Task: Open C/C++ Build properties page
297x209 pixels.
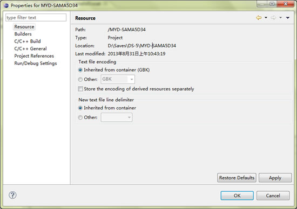Action: click(x=28, y=41)
